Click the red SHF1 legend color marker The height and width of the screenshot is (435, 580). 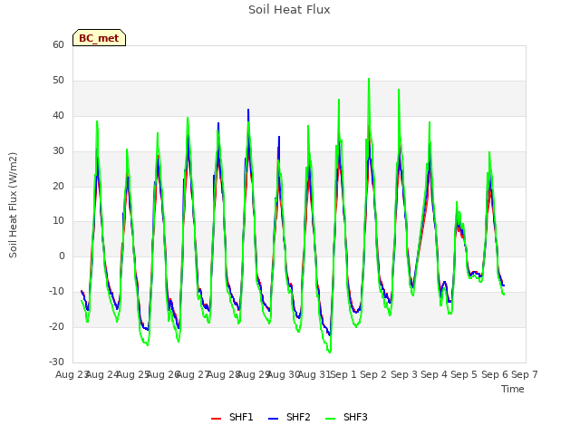click(x=216, y=419)
